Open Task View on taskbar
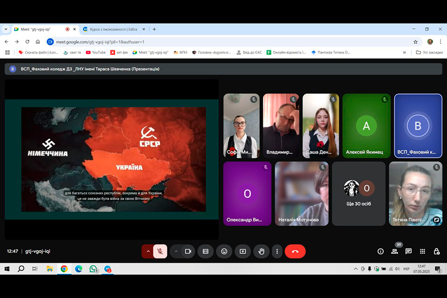Viewport: 447px width, 298px height. [35, 269]
